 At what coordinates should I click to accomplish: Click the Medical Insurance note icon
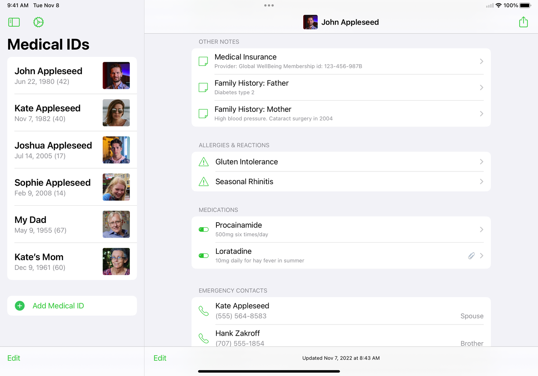(x=203, y=62)
